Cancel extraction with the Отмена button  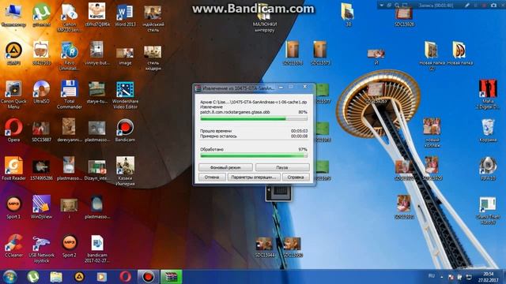click(x=212, y=177)
